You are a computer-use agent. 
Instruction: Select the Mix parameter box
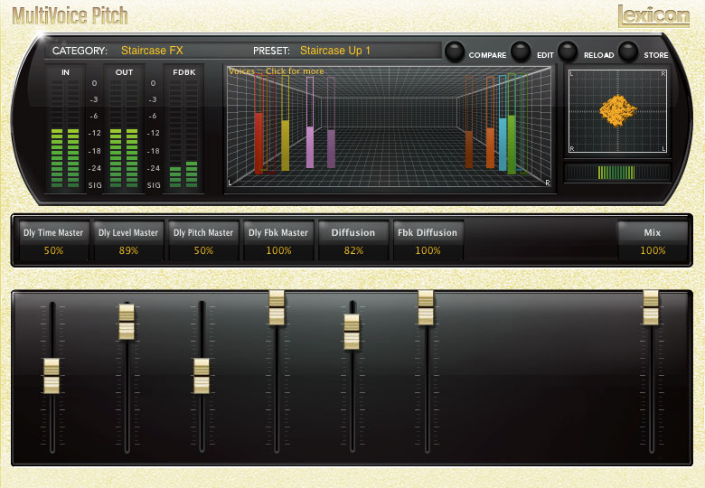click(x=653, y=240)
